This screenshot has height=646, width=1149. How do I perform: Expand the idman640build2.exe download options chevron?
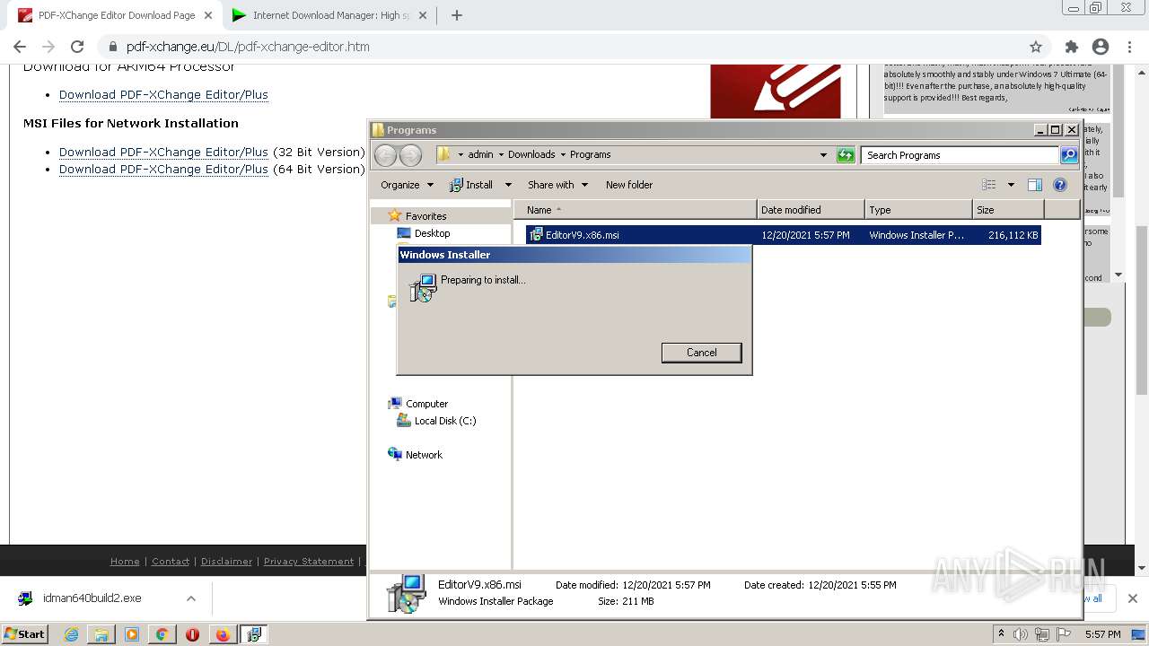tap(191, 598)
